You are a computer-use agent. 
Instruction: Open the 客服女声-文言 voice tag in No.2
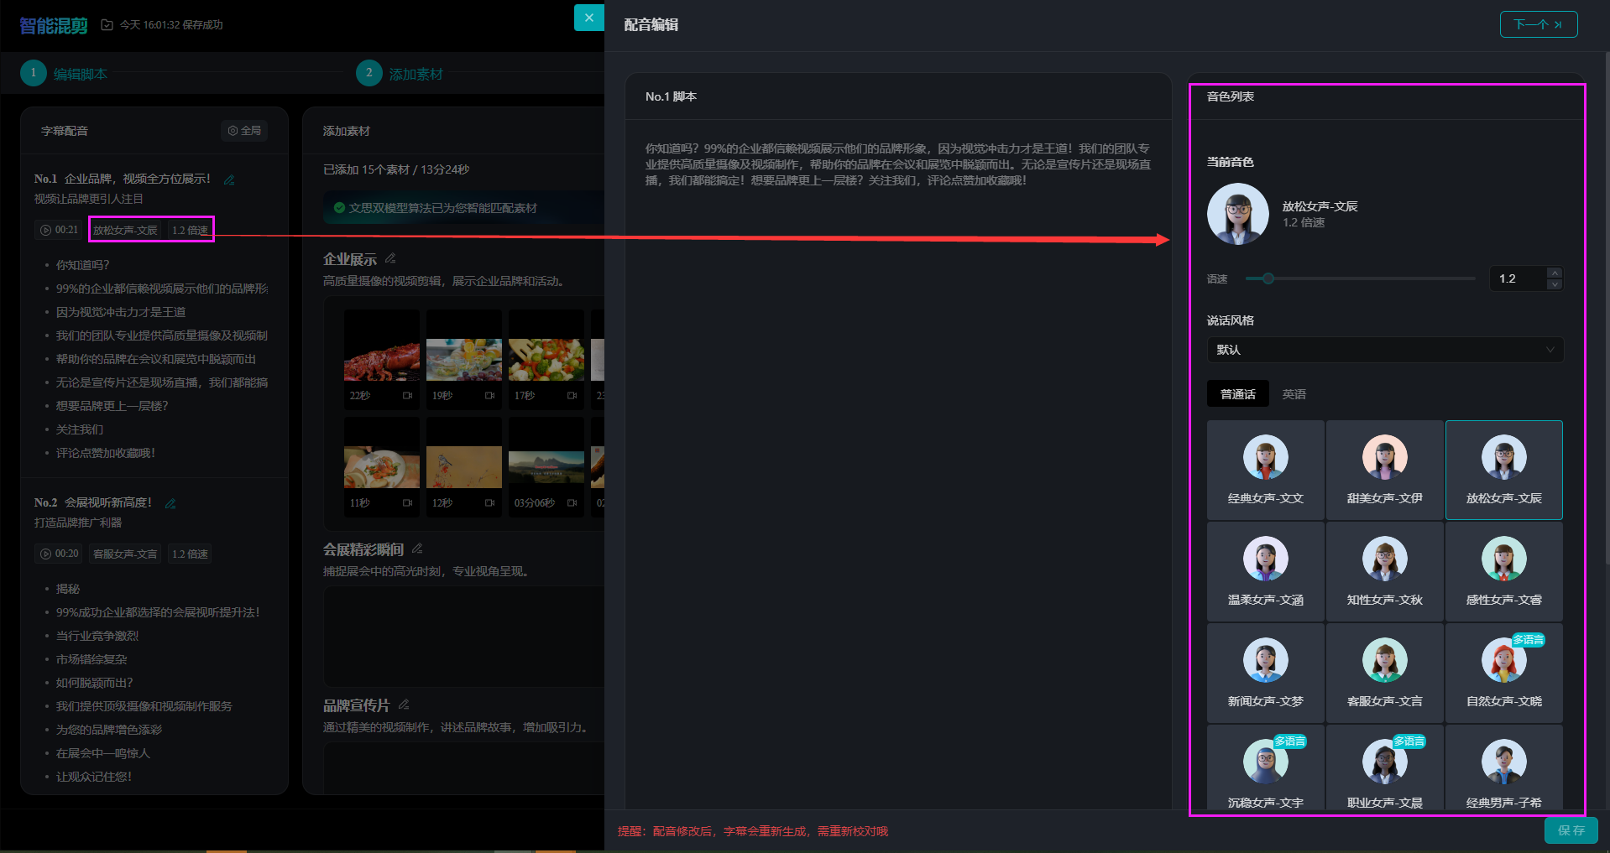tap(125, 554)
